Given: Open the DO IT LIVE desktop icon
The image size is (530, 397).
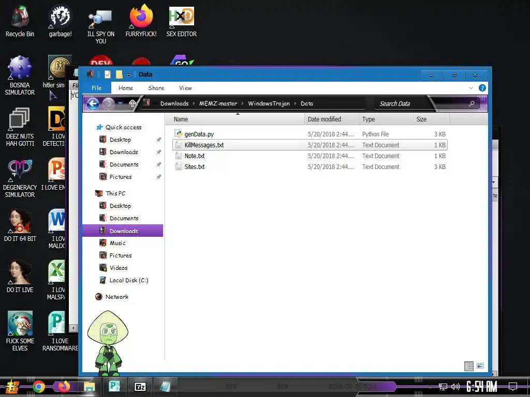Looking at the screenshot, I should tap(20, 277).
